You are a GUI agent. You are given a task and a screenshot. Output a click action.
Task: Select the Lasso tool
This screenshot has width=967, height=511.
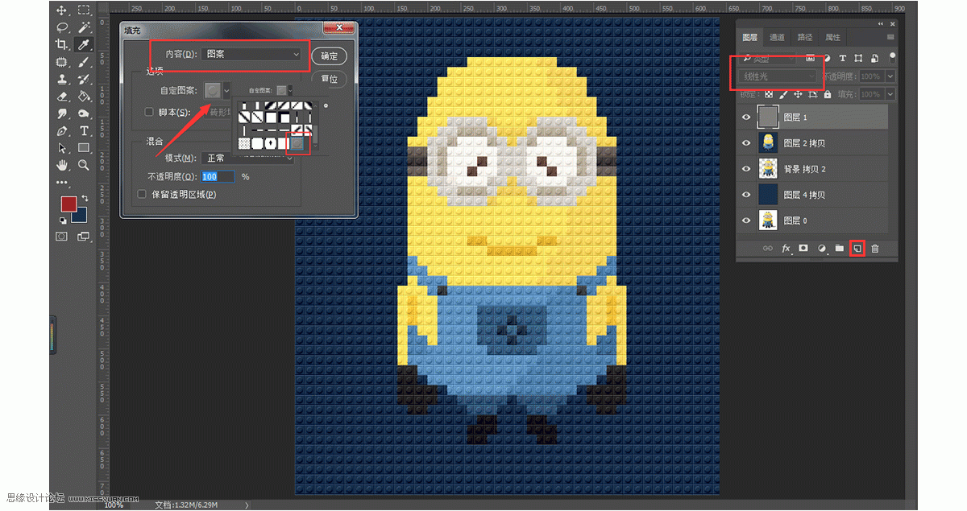[62, 27]
